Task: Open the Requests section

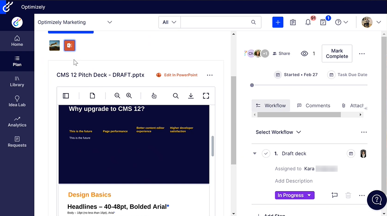Action: pyautogui.click(x=17, y=142)
